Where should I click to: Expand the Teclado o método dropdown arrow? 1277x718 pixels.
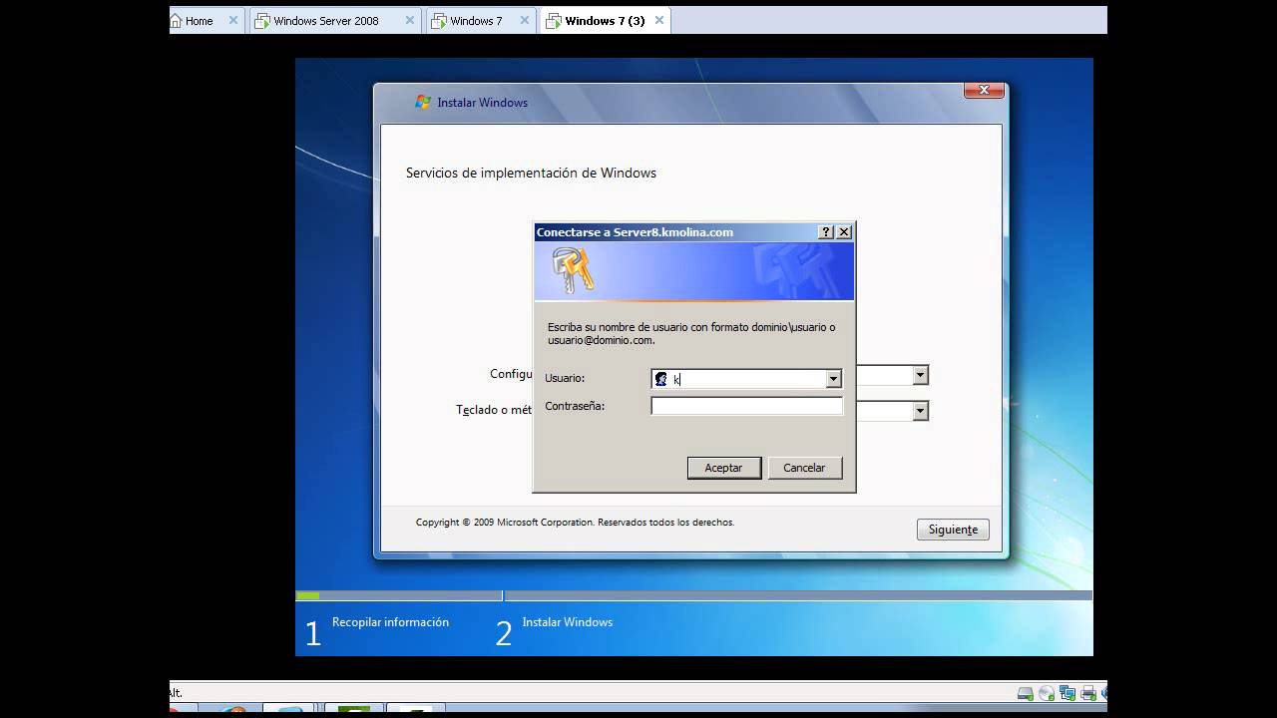tap(921, 411)
